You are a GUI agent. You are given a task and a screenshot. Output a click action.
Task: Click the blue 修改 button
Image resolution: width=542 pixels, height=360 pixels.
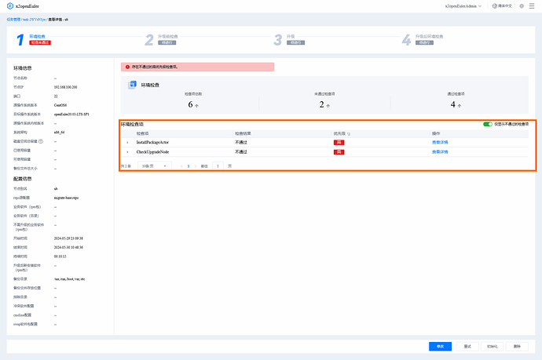[440, 346]
